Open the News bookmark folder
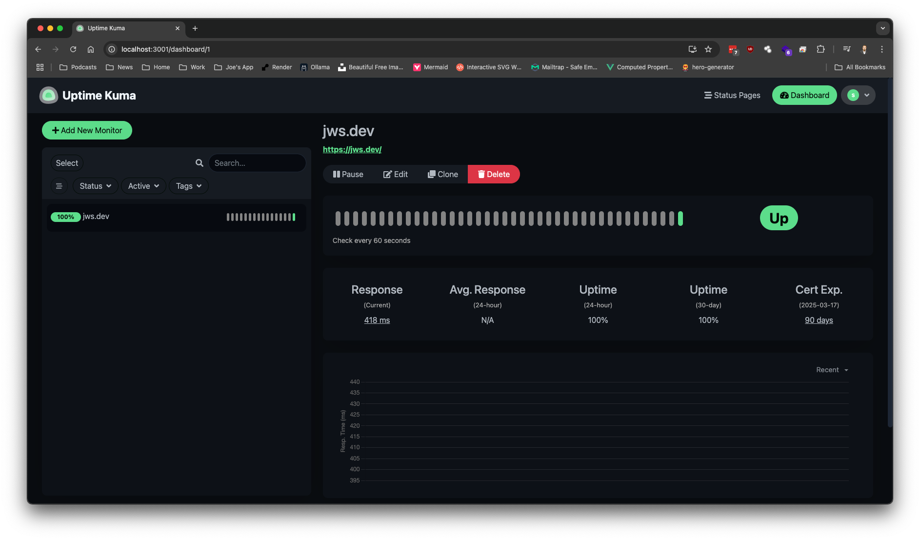 (120, 67)
